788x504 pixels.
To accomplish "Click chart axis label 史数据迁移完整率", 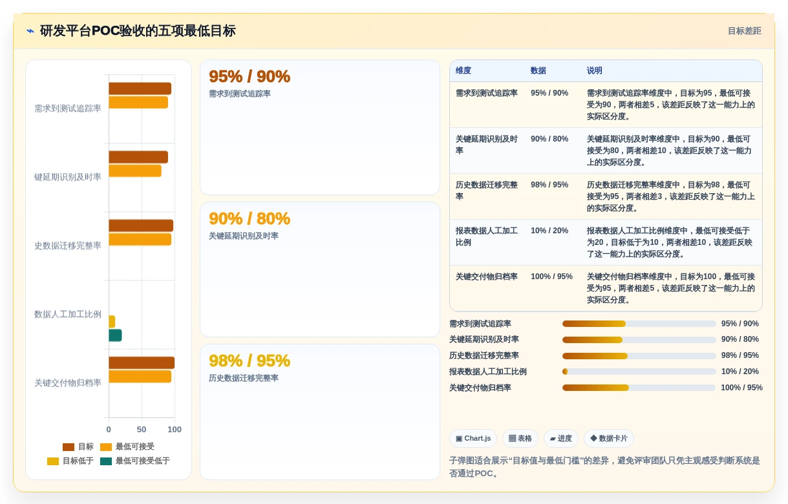I will pos(68,246).
